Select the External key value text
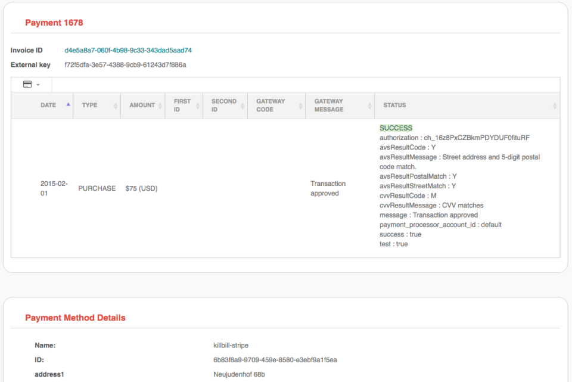This screenshot has height=382, width=572. [x=125, y=64]
